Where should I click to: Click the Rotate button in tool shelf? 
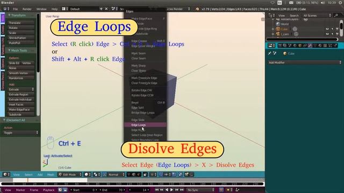[x=21, y=28]
